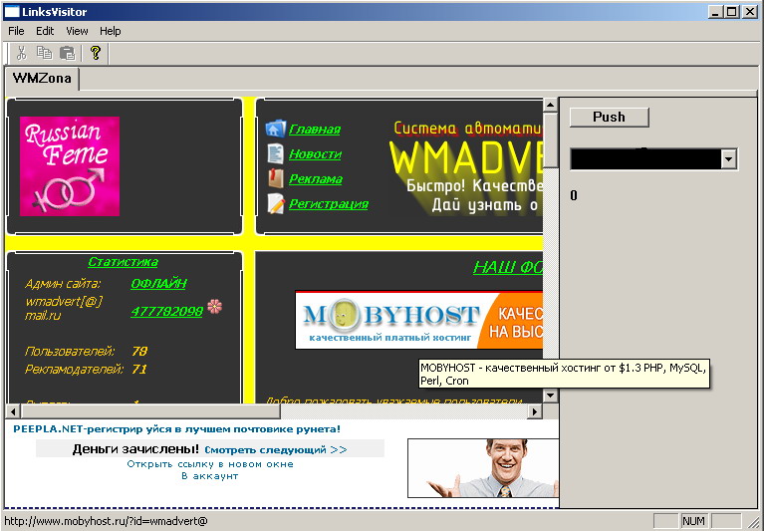This screenshot has height=531, width=764.
Task: Open the Новости link
Action: [315, 154]
